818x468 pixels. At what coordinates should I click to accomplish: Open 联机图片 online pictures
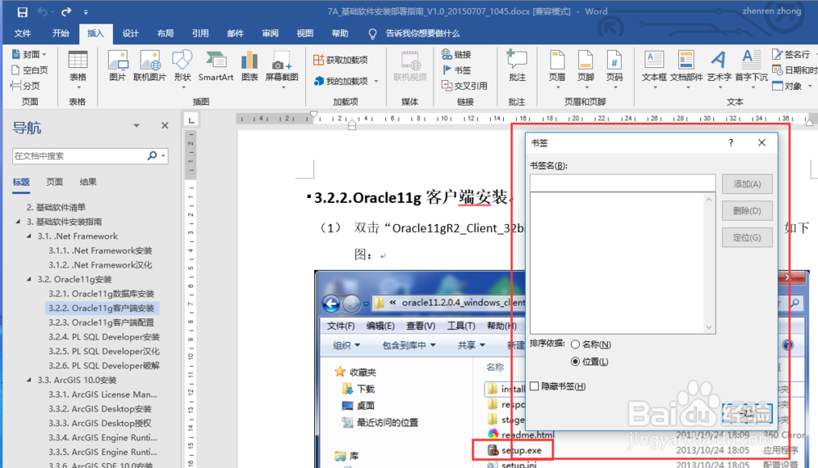[150, 67]
